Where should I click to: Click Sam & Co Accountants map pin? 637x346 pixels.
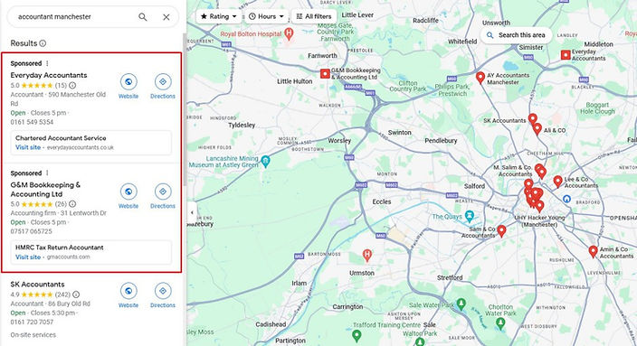click(x=501, y=230)
